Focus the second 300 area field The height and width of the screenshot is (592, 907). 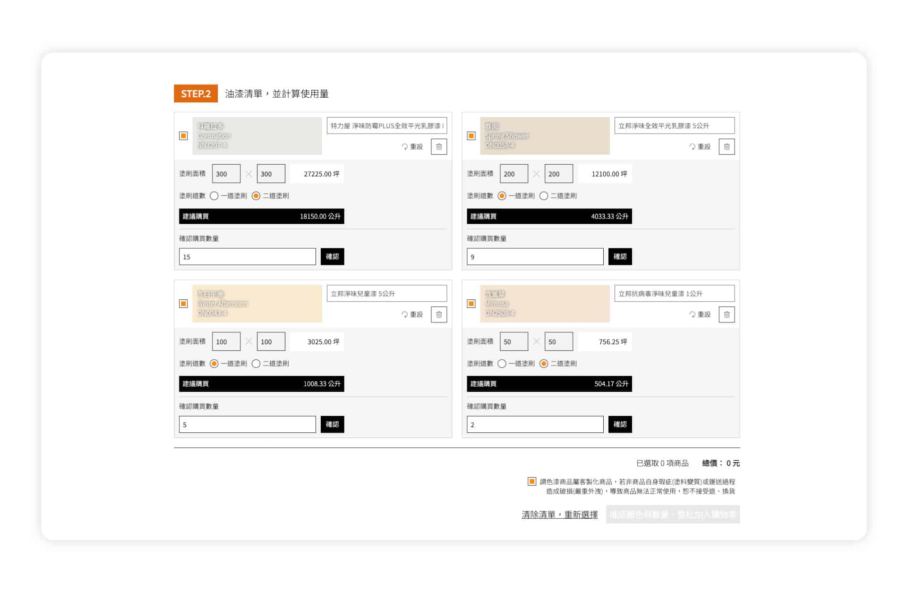pyautogui.click(x=271, y=174)
